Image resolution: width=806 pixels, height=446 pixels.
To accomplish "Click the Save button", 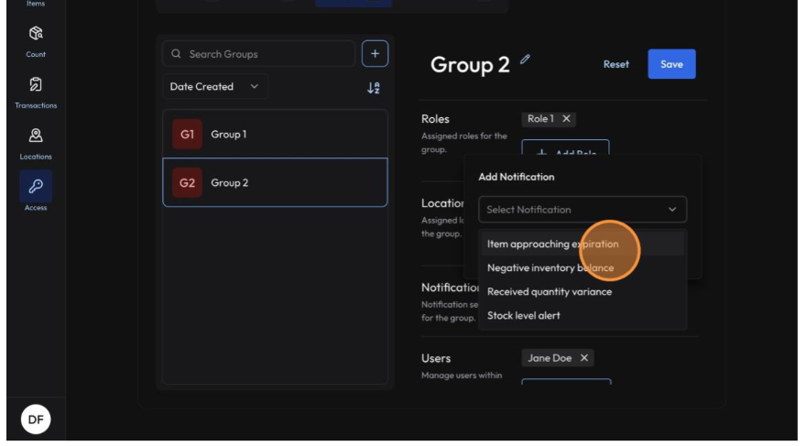I will [671, 64].
